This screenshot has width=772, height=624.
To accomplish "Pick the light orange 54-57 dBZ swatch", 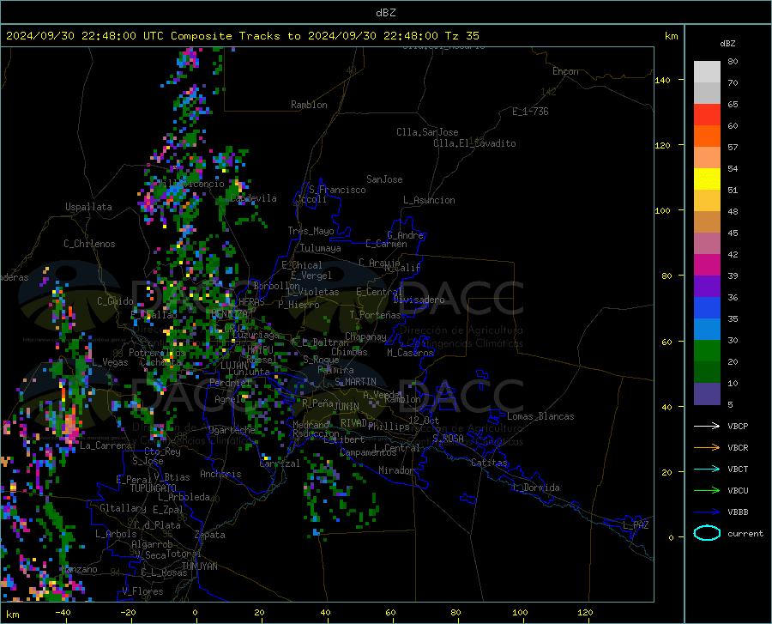I will pos(707,158).
